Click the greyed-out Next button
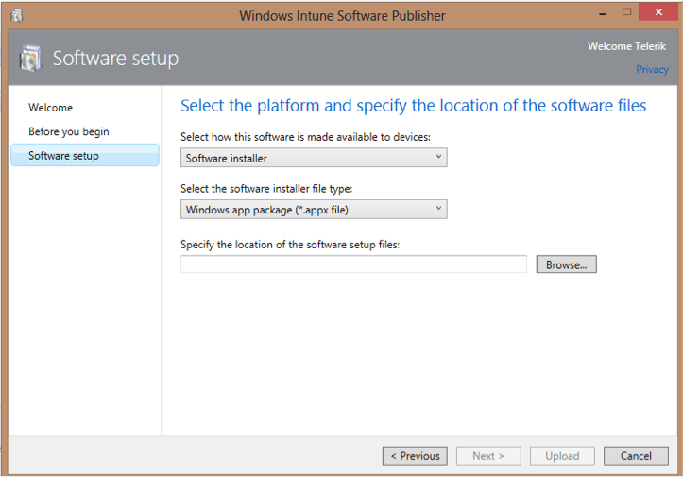The height and width of the screenshot is (477, 683). coord(488,456)
